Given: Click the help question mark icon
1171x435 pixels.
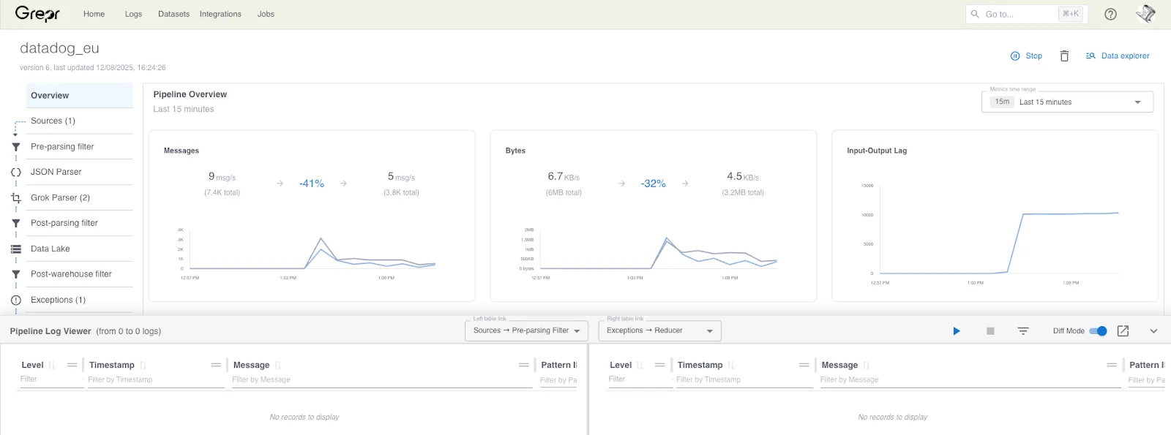Looking at the screenshot, I should tap(1110, 14).
